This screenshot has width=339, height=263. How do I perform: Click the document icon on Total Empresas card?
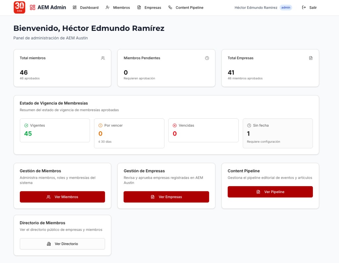[311, 58]
